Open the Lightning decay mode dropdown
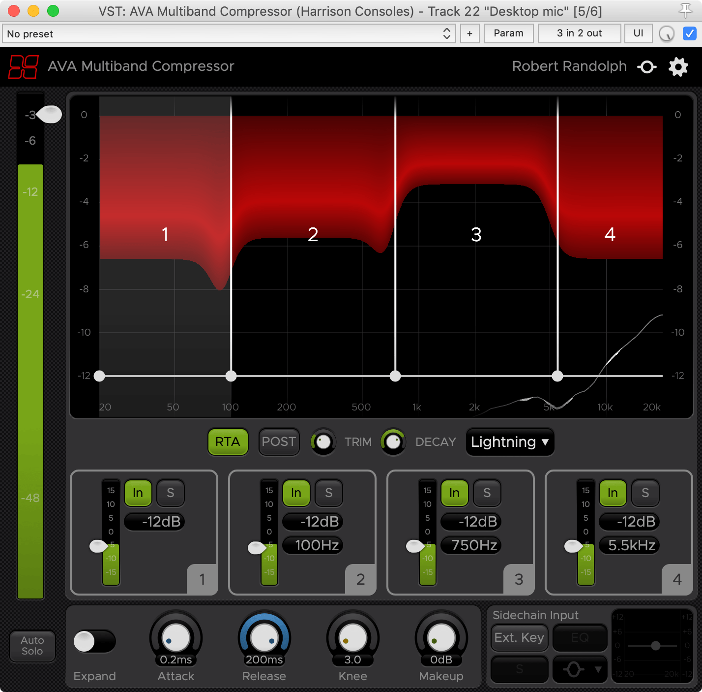This screenshot has height=692, width=702. click(x=510, y=442)
